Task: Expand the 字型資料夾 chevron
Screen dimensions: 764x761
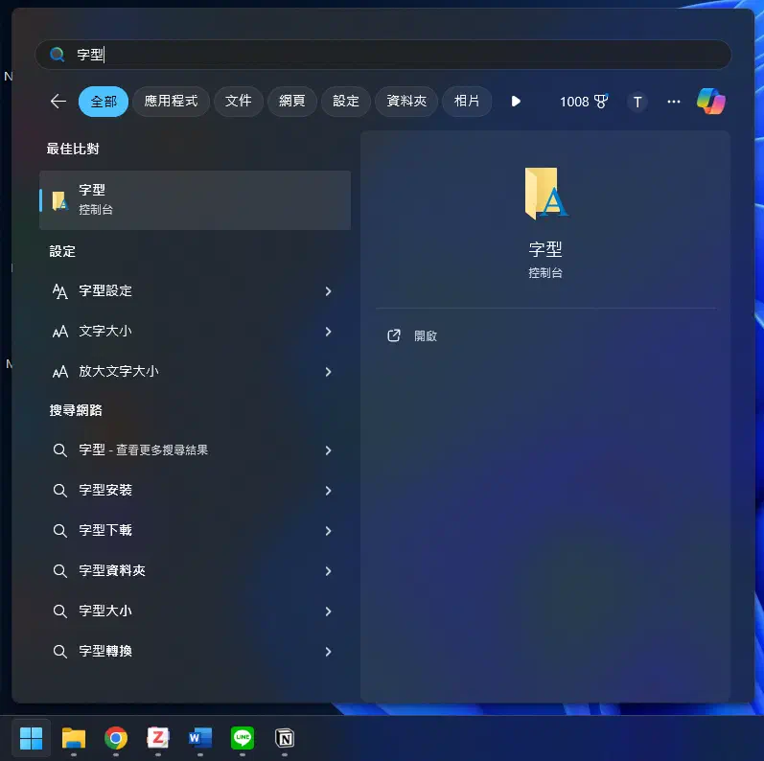Action: pyautogui.click(x=328, y=571)
